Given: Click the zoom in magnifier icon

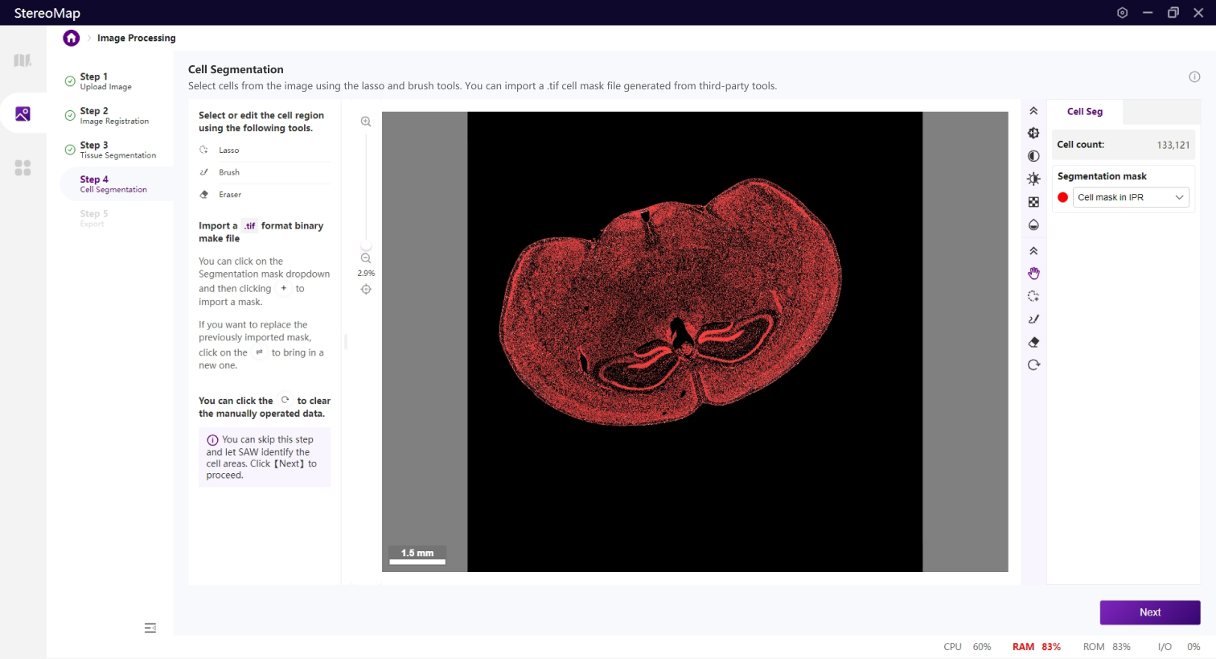Looking at the screenshot, I should click(x=366, y=122).
